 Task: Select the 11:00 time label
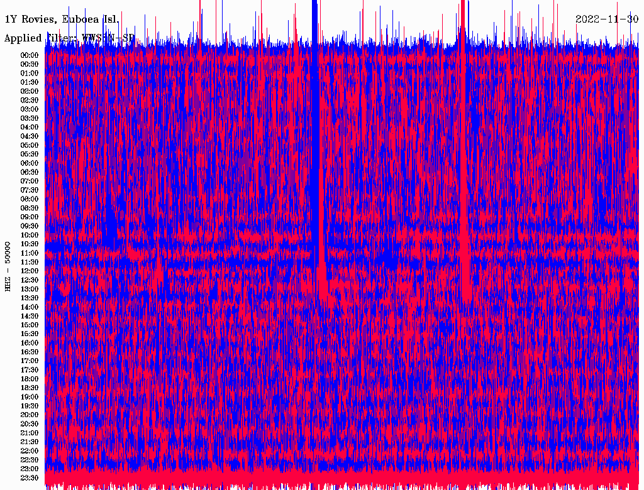[x=30, y=253]
